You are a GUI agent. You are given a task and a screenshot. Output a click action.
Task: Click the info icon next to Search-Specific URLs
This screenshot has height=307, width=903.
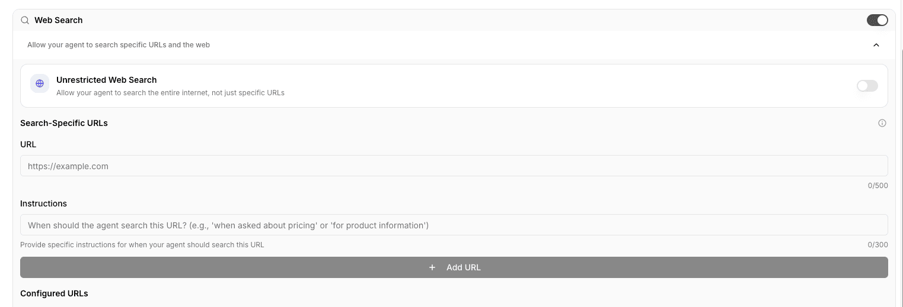click(x=882, y=123)
